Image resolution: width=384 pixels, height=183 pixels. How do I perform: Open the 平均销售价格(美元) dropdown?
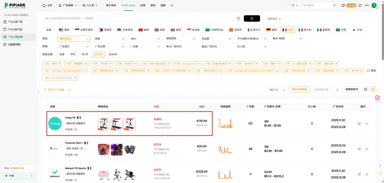point(251,39)
